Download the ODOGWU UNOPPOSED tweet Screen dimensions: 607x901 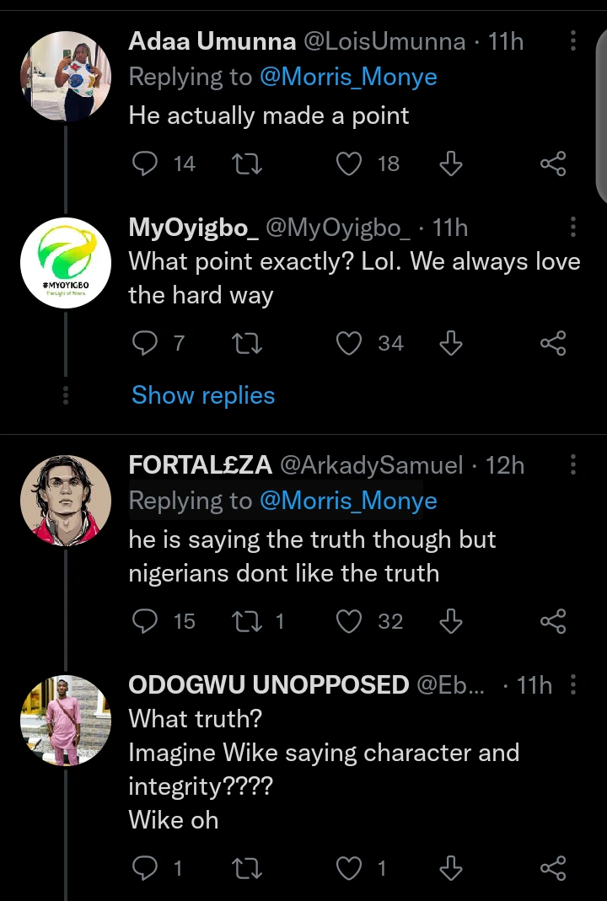click(x=452, y=867)
